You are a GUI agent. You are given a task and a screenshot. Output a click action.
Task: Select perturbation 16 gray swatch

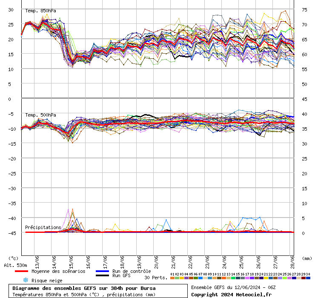243,278
